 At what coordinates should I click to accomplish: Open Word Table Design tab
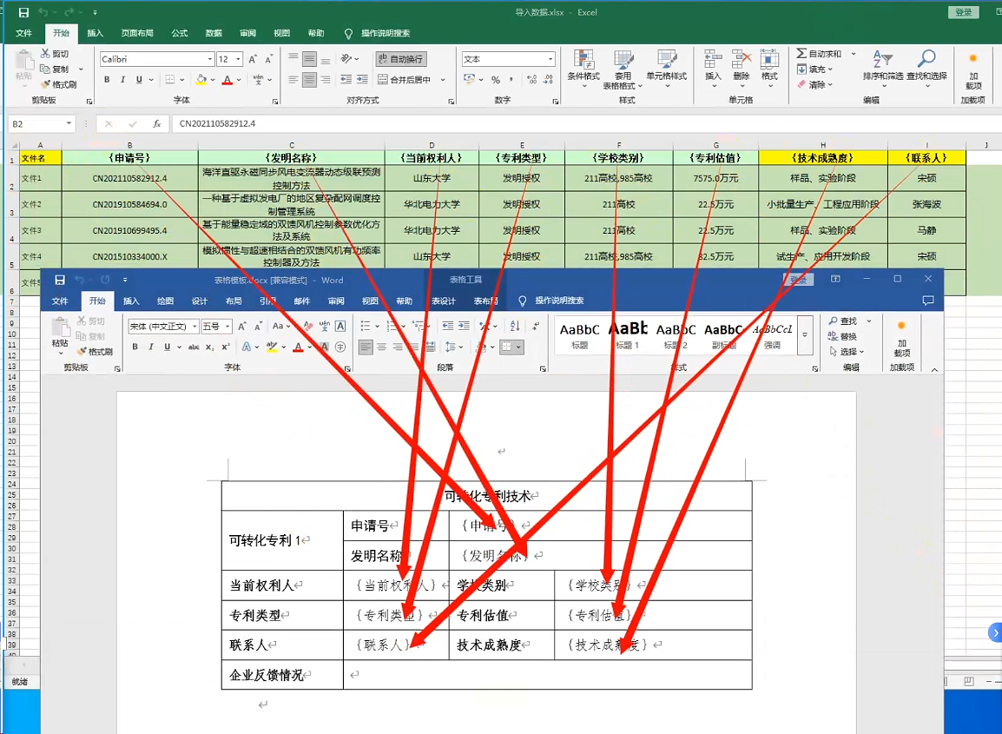click(x=444, y=301)
